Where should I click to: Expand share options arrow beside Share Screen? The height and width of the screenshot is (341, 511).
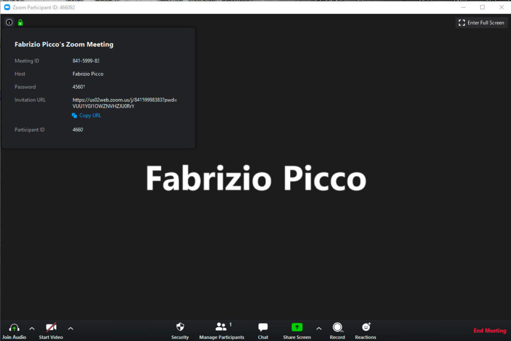pos(319,329)
